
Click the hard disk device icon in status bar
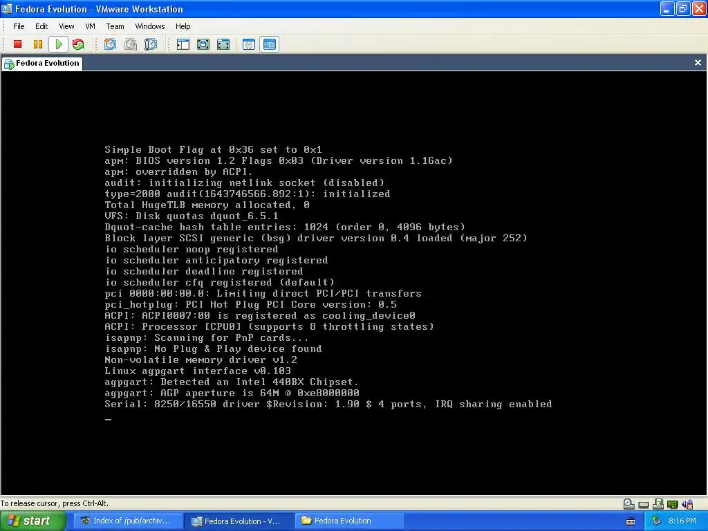(644, 504)
